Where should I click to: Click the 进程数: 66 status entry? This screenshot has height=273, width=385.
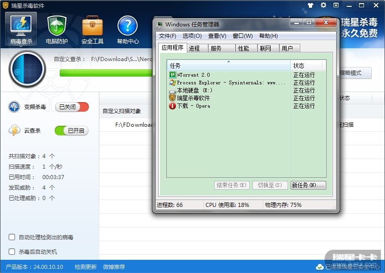[169, 205]
